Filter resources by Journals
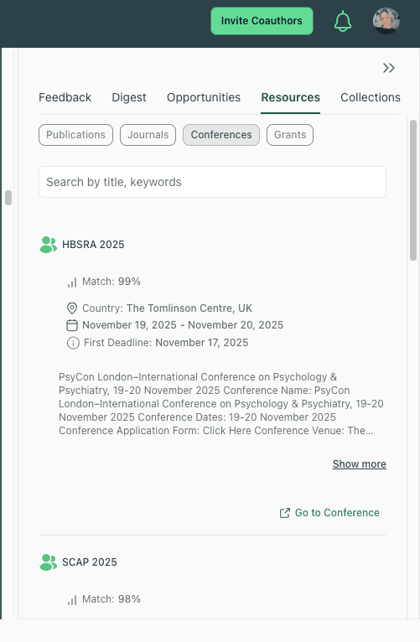 point(148,135)
